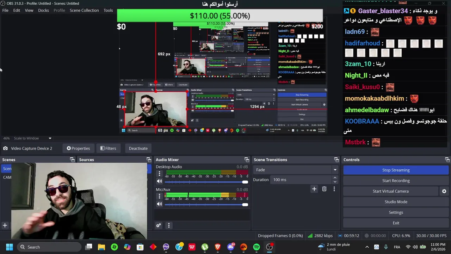451x254 pixels.
Task: Show hidden system tray icons
Action: pyautogui.click(x=367, y=247)
